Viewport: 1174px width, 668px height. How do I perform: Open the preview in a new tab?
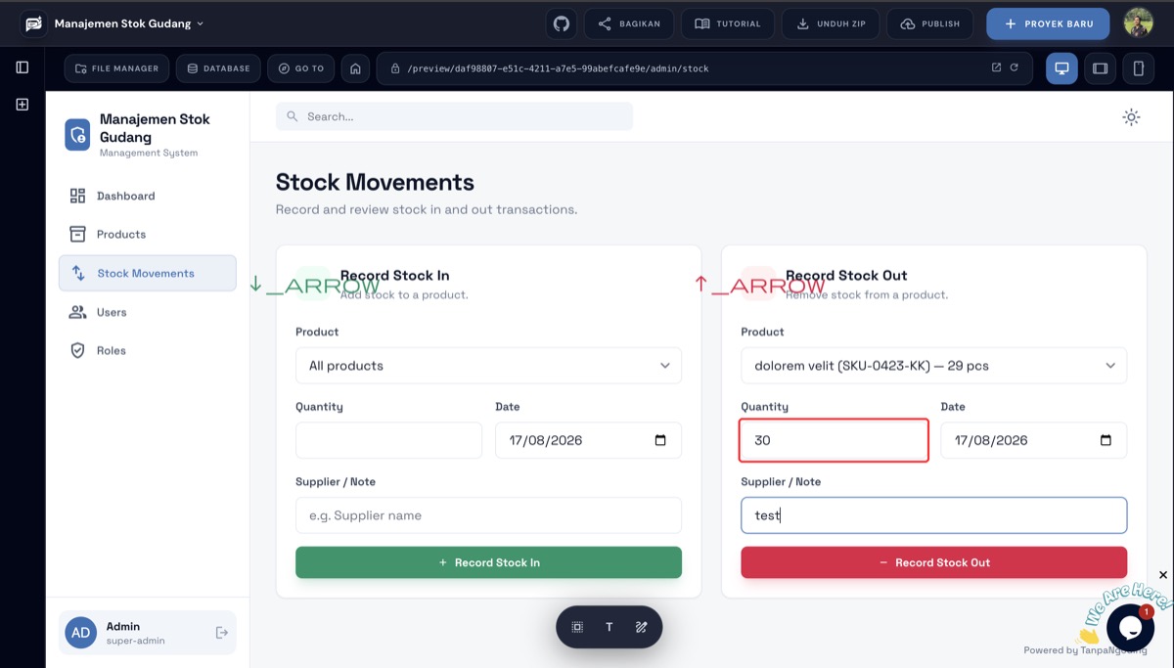pyautogui.click(x=996, y=67)
